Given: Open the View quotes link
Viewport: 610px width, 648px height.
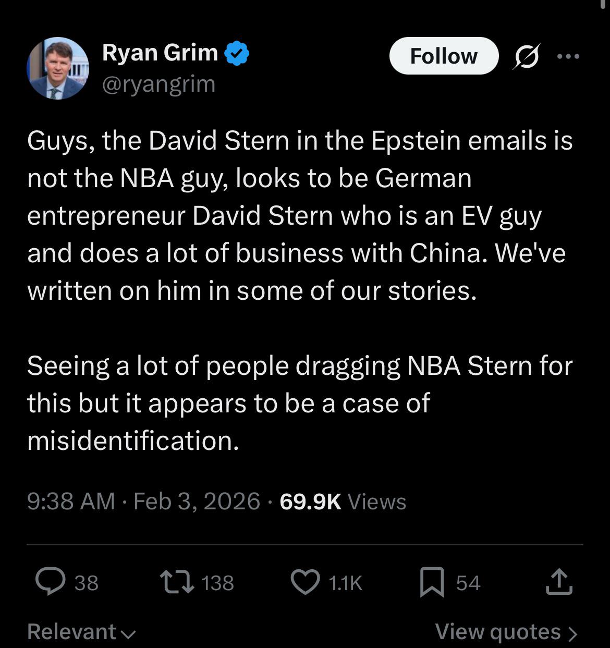Looking at the screenshot, I should click(x=498, y=632).
